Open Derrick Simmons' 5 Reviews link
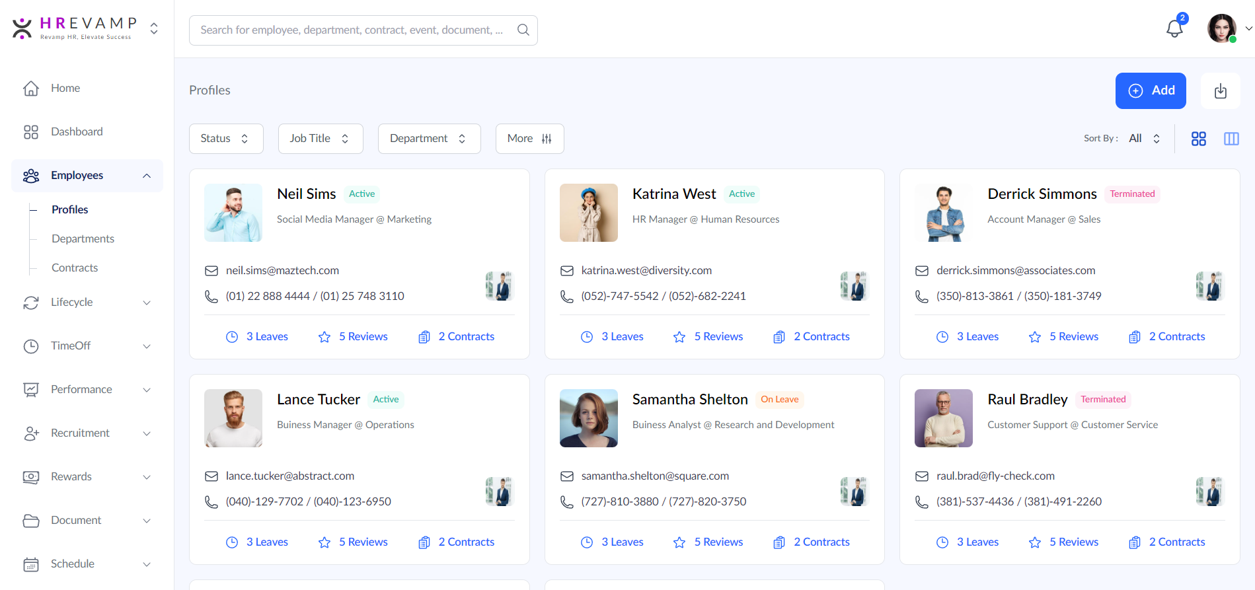The image size is (1255, 590). (1064, 337)
